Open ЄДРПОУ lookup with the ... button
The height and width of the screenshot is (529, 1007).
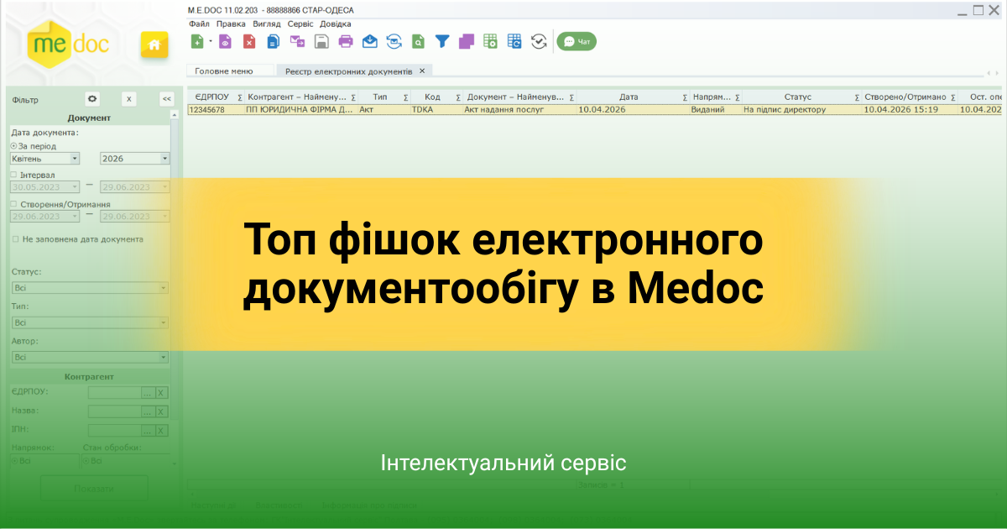148,392
